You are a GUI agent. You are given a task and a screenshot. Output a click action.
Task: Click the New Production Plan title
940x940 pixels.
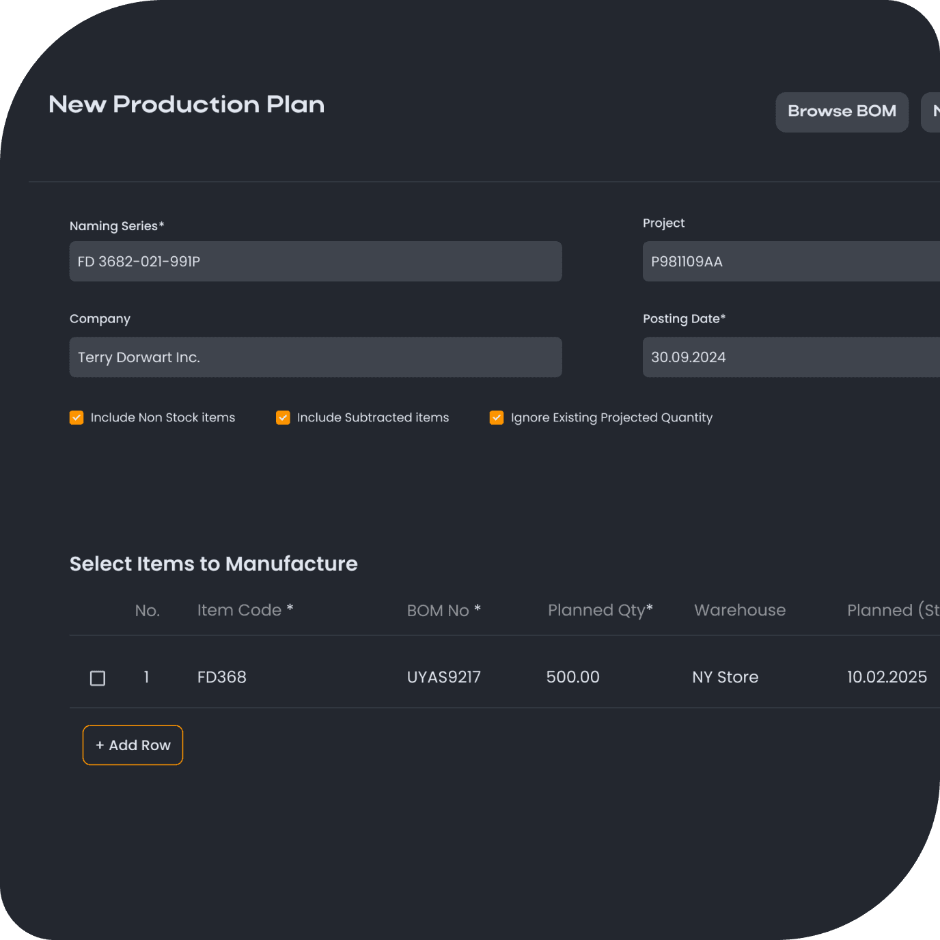[x=186, y=105]
